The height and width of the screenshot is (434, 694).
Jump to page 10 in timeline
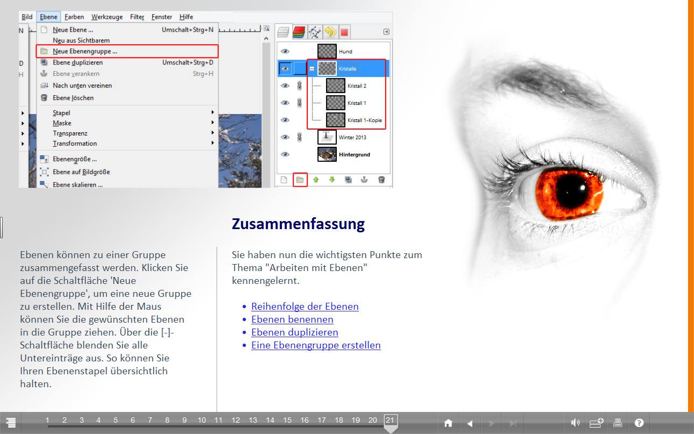(202, 420)
